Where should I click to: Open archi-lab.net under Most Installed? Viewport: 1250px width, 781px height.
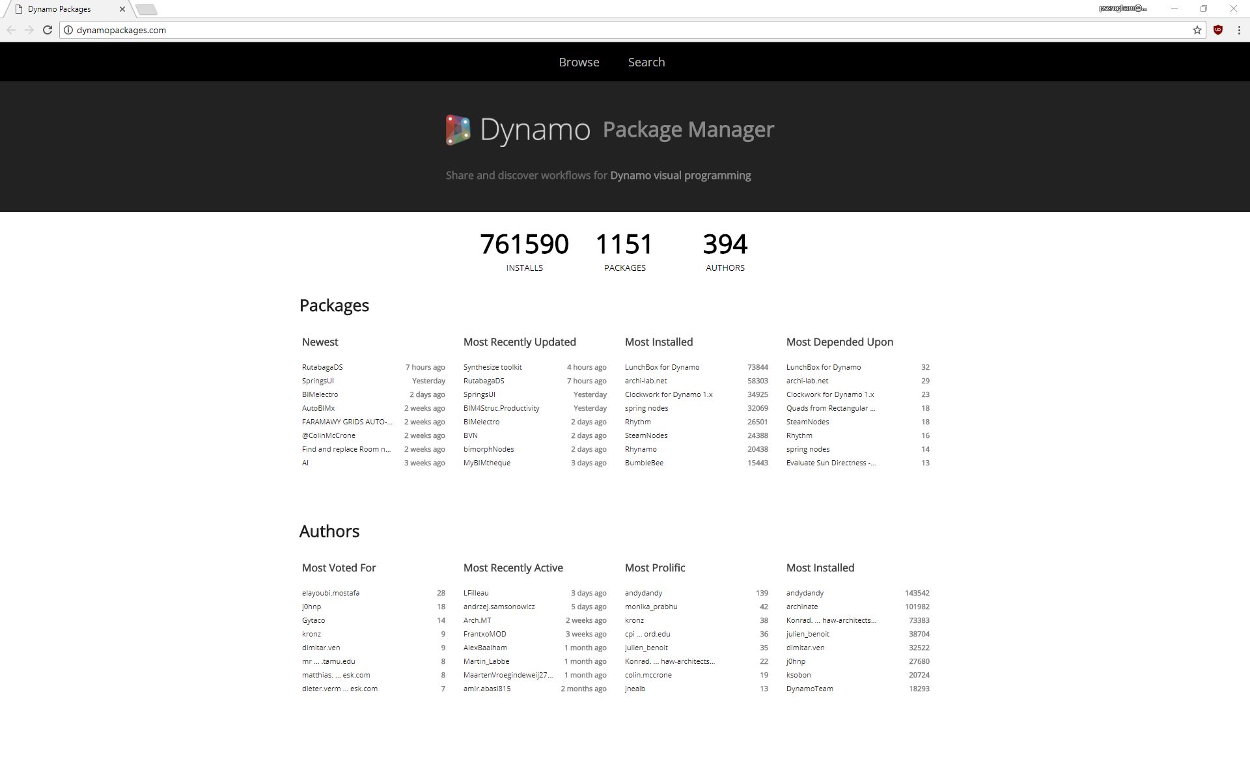(646, 381)
